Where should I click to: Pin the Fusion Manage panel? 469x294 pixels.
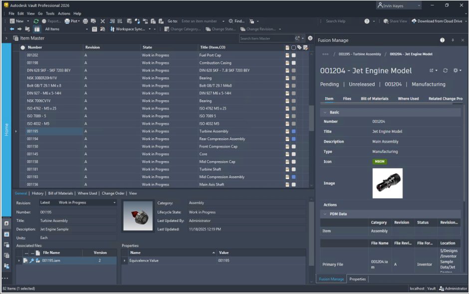[453, 40]
